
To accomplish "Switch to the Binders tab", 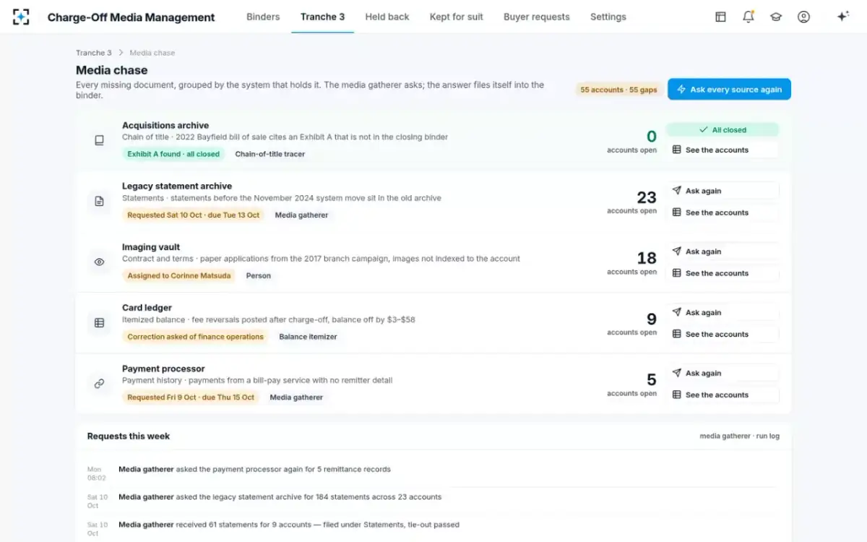I will point(263,17).
